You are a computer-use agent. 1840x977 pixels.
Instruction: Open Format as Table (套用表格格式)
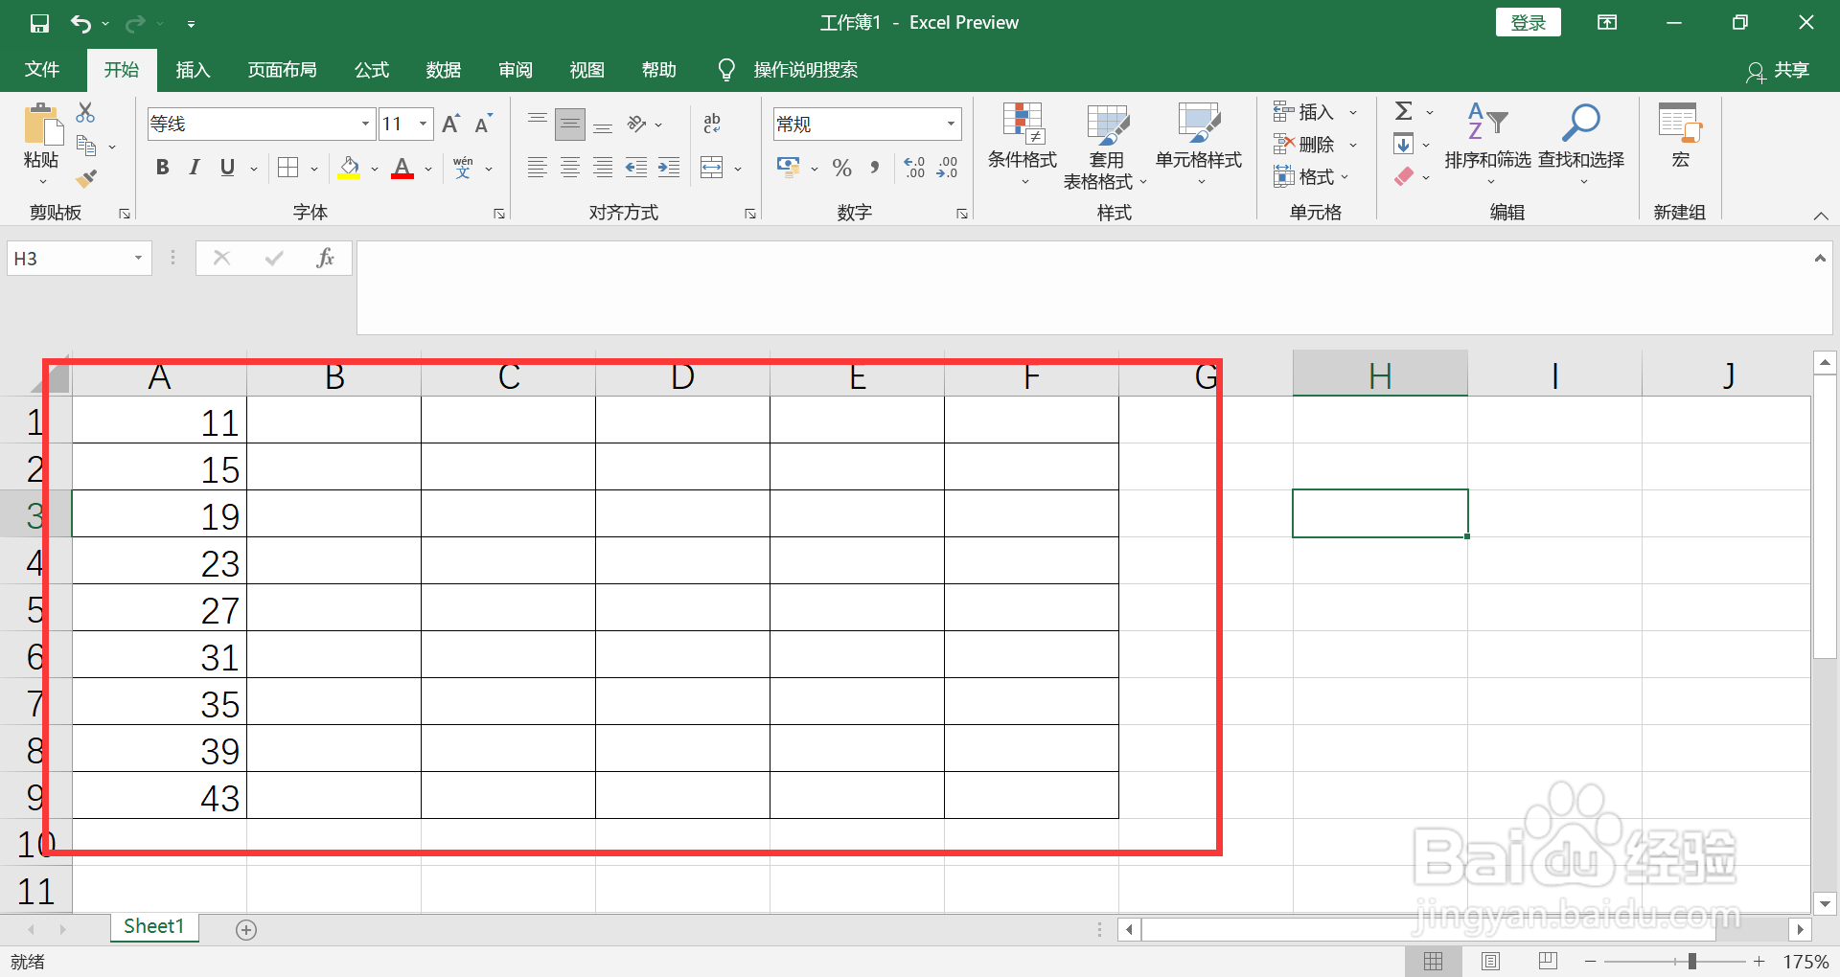1106,146
